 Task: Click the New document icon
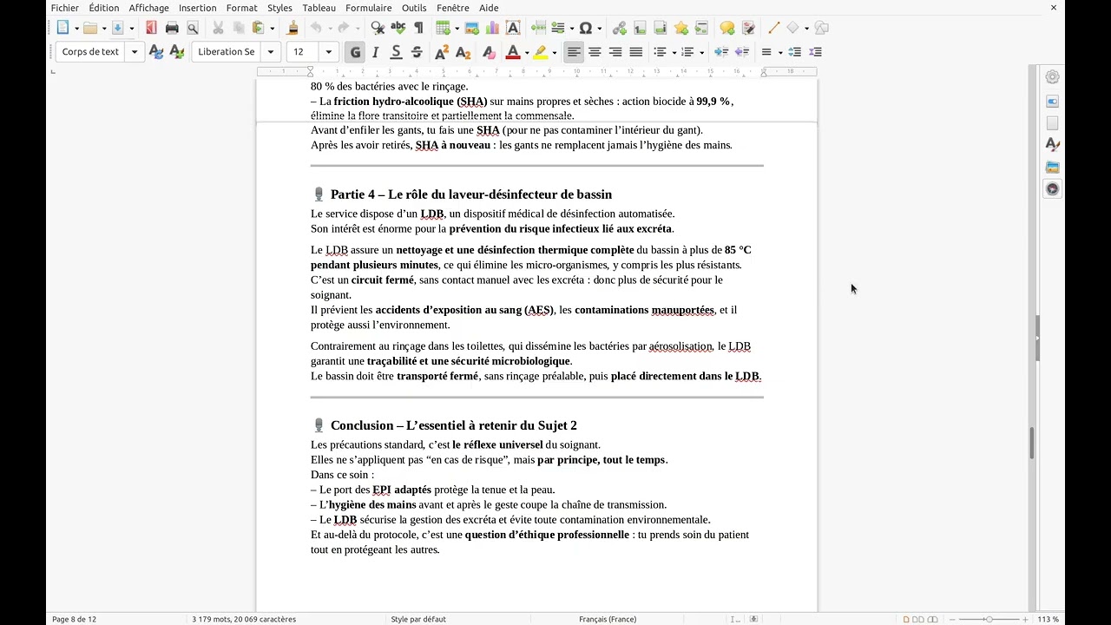(62, 28)
